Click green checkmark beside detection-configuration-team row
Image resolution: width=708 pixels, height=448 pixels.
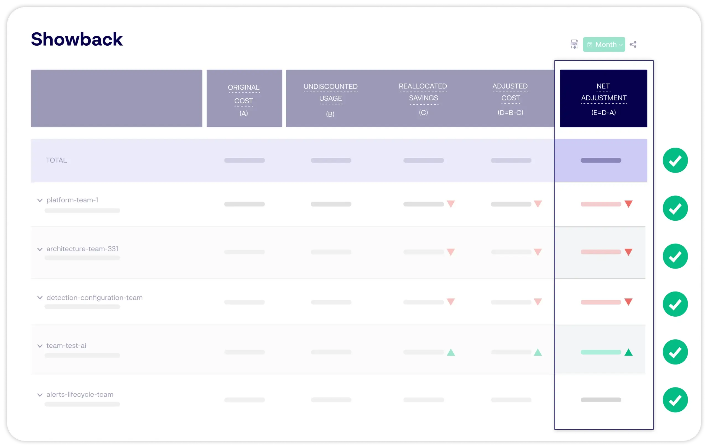tap(675, 304)
